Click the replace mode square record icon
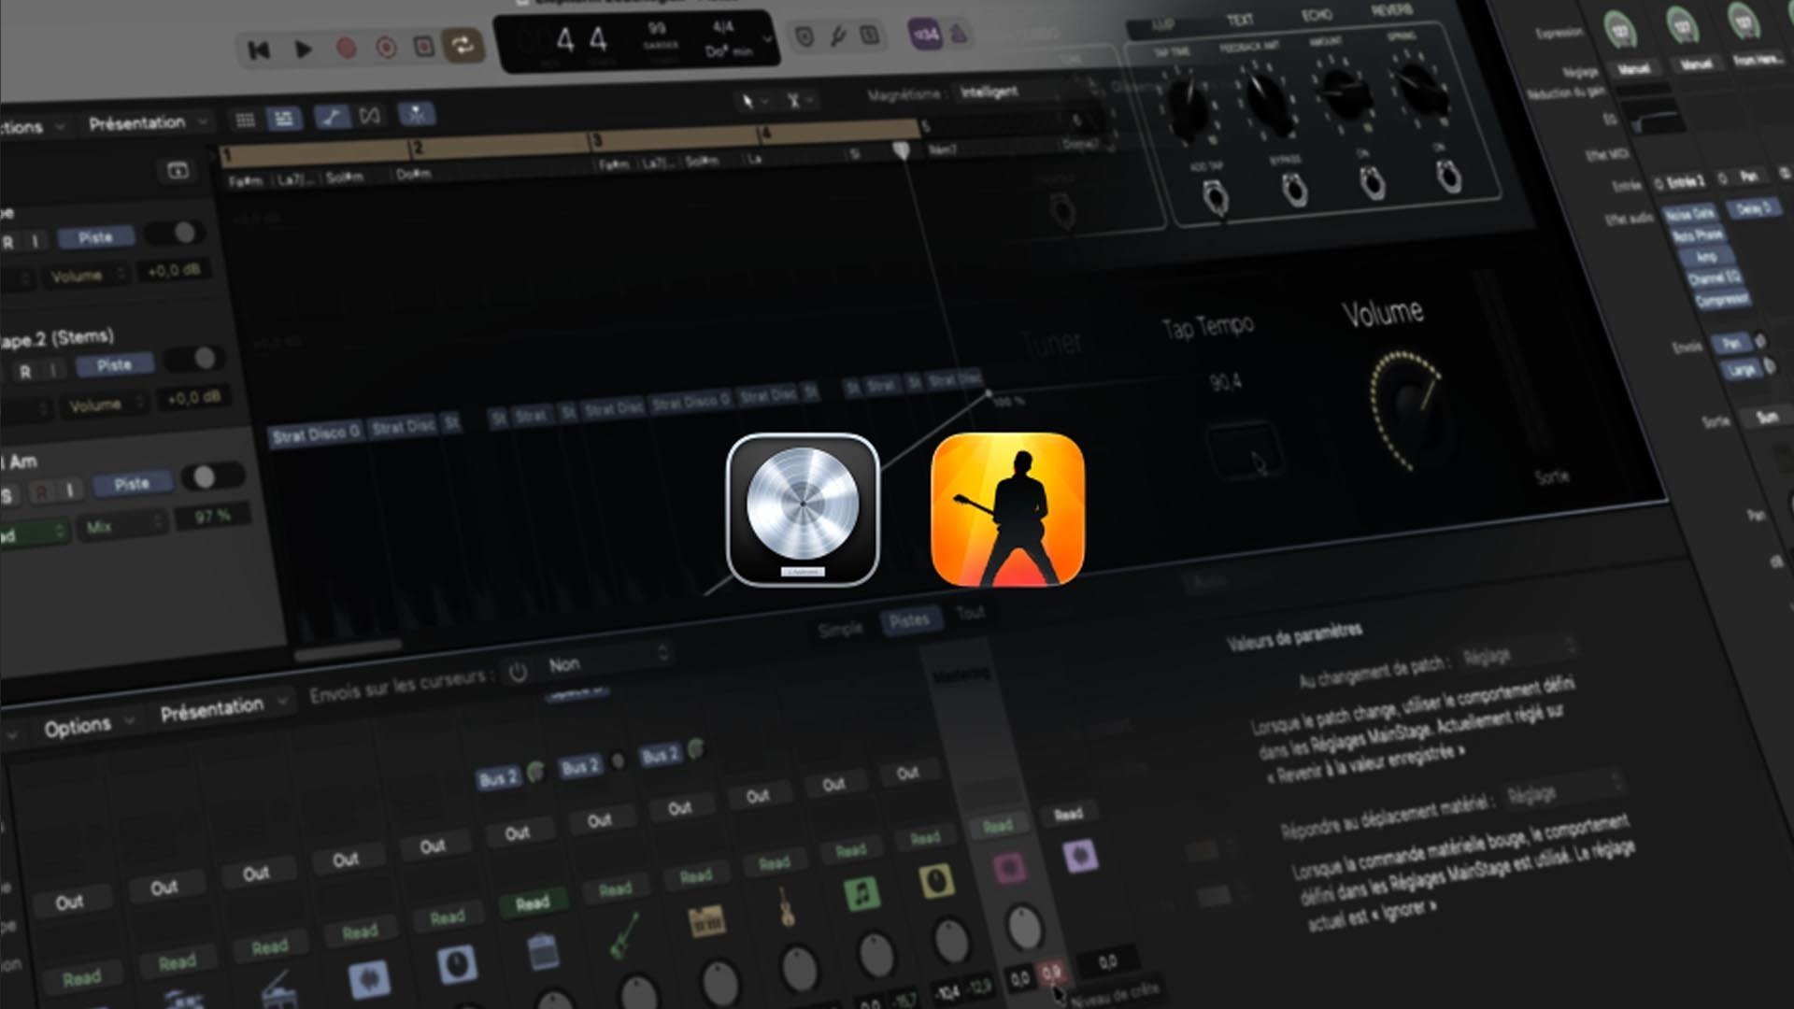This screenshot has height=1009, width=1794. (x=424, y=46)
